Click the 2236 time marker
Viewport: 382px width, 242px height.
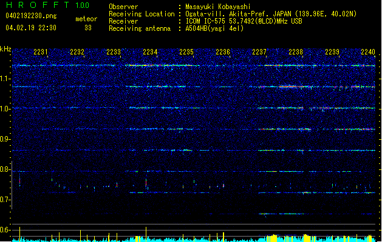223,52
